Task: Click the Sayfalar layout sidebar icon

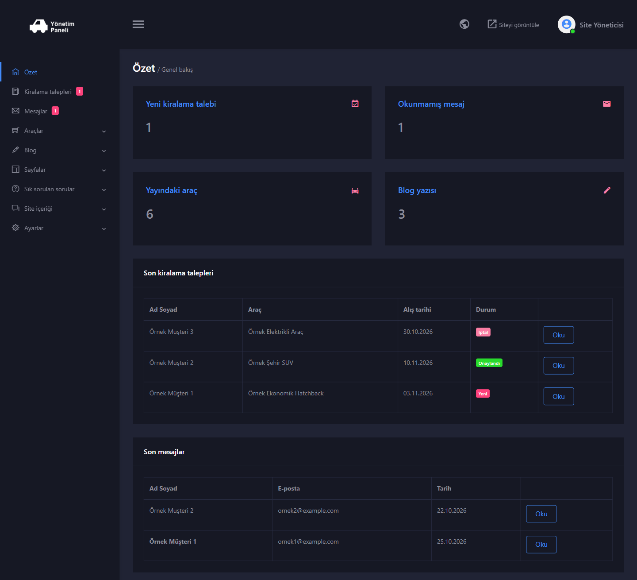Action: pos(15,169)
